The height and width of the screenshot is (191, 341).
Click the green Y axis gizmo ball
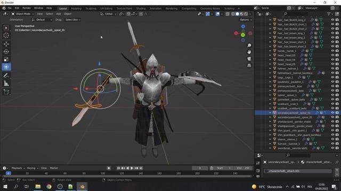(243, 35)
